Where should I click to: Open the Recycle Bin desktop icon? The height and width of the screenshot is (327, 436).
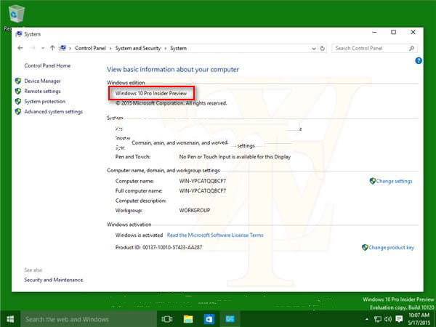16,15
